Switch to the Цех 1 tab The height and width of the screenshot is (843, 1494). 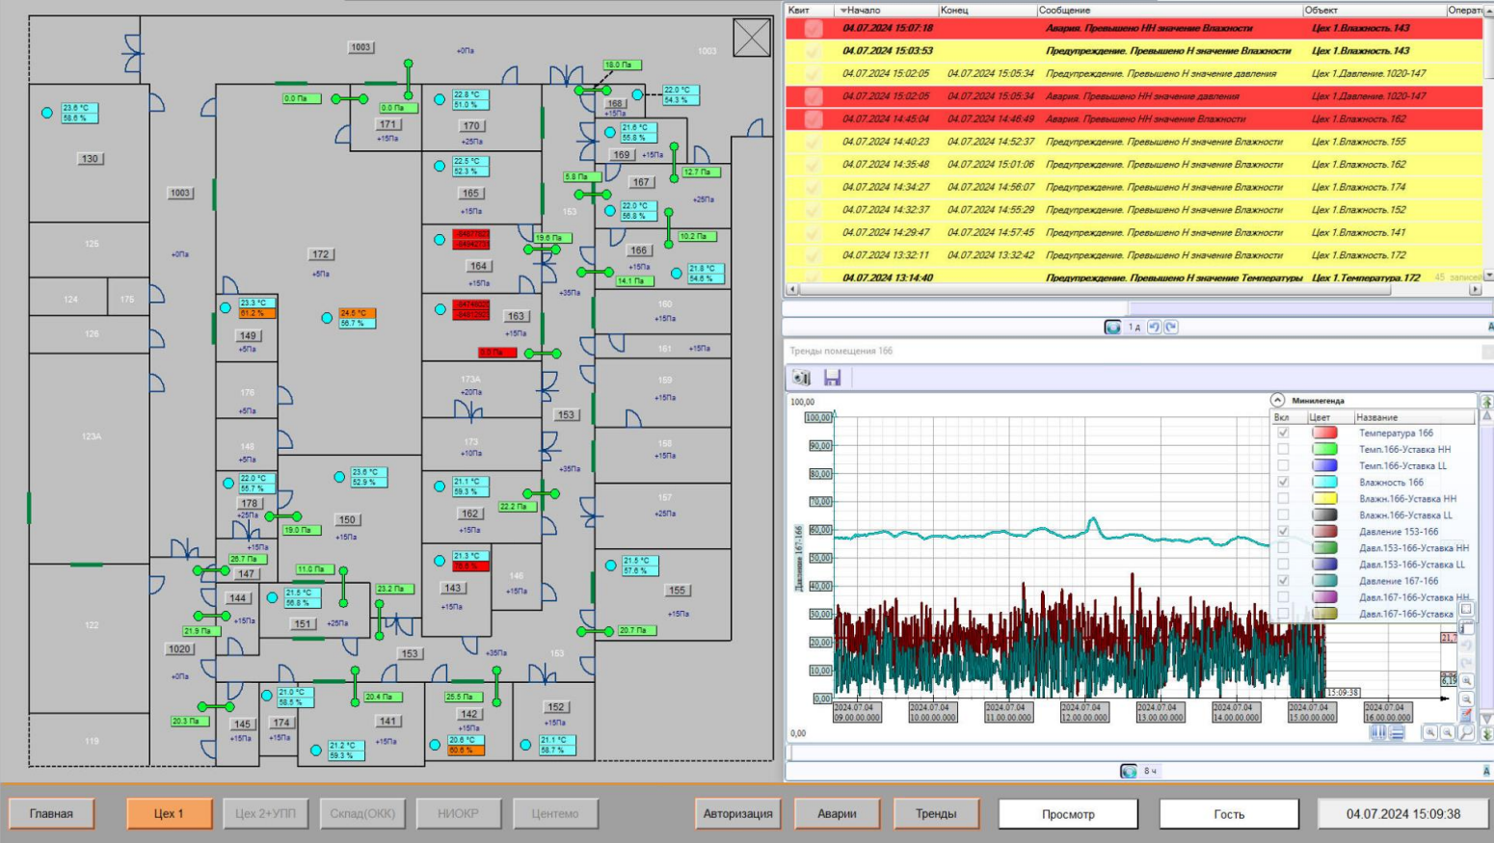(169, 814)
